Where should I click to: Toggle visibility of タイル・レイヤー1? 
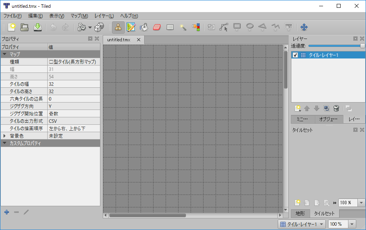point(296,55)
